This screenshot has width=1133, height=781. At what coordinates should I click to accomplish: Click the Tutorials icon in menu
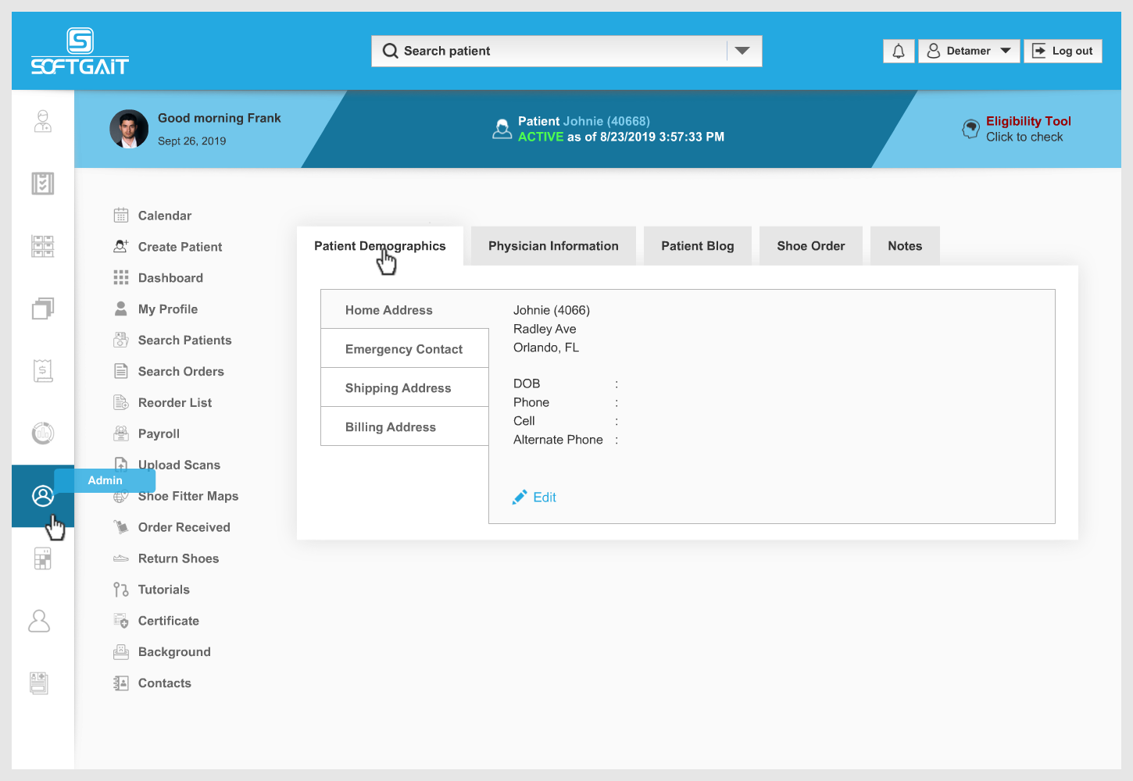click(x=121, y=590)
